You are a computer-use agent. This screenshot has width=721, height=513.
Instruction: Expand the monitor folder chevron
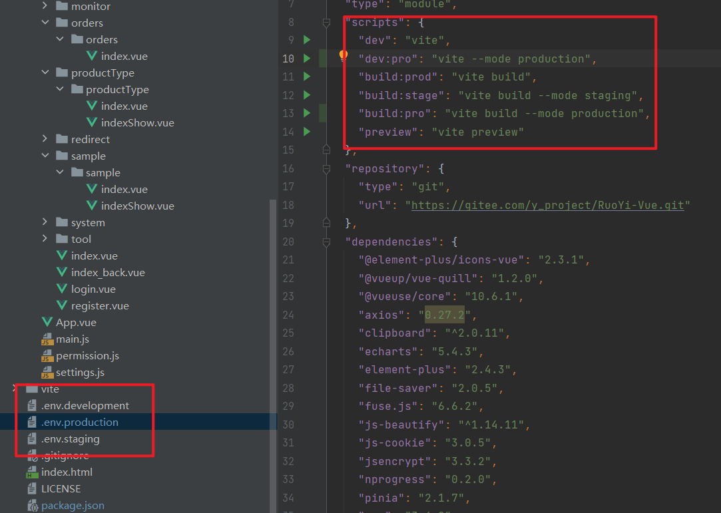[45, 5]
